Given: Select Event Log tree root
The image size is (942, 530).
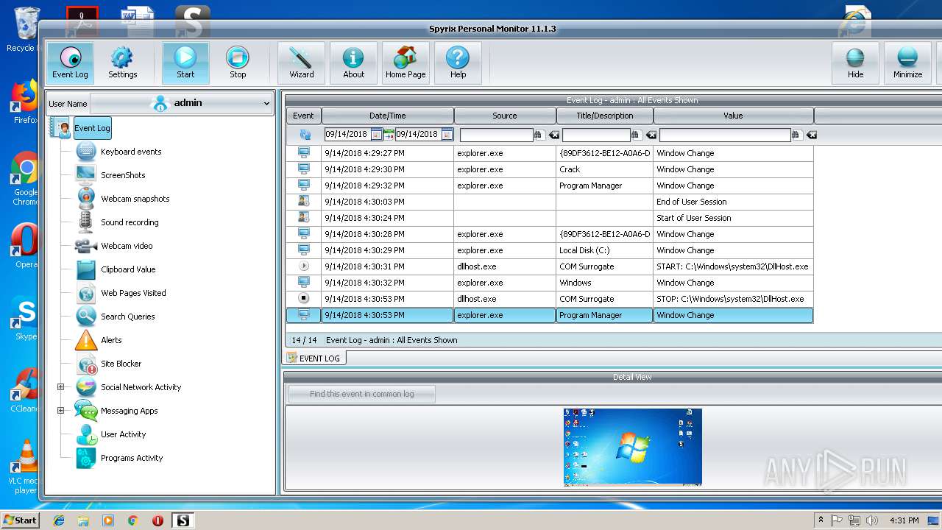Looking at the screenshot, I should (x=92, y=128).
